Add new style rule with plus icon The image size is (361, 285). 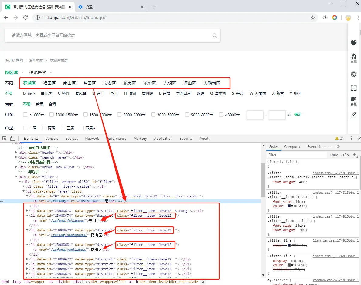click(x=355, y=155)
